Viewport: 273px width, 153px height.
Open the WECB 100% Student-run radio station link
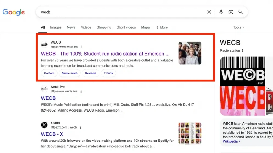click(x=105, y=54)
